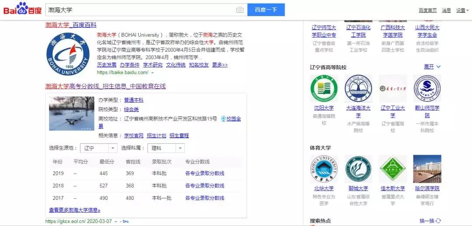Open the 知名校友 sublink
This screenshot has width=472, height=226.
click(x=199, y=65)
